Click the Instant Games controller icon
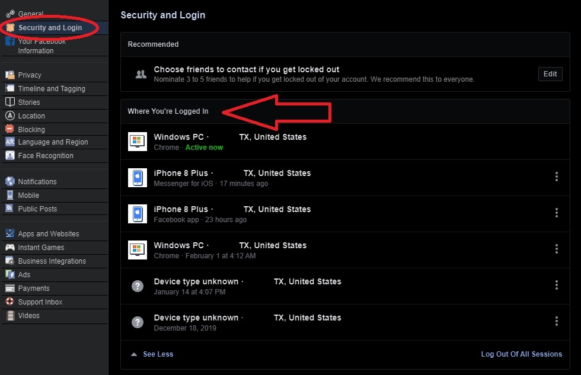The width and height of the screenshot is (581, 375). click(9, 248)
